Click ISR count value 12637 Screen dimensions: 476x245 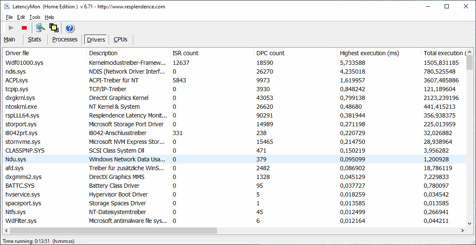[x=181, y=63]
